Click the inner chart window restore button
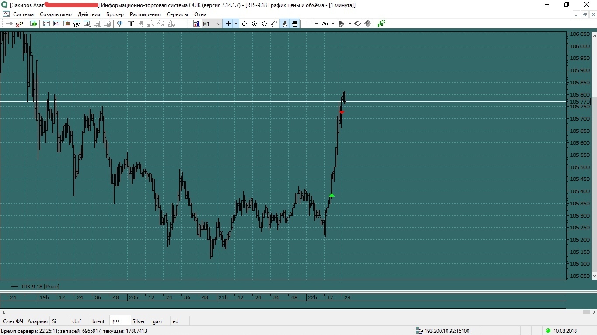Viewport: 597px width, 335px height. click(585, 14)
